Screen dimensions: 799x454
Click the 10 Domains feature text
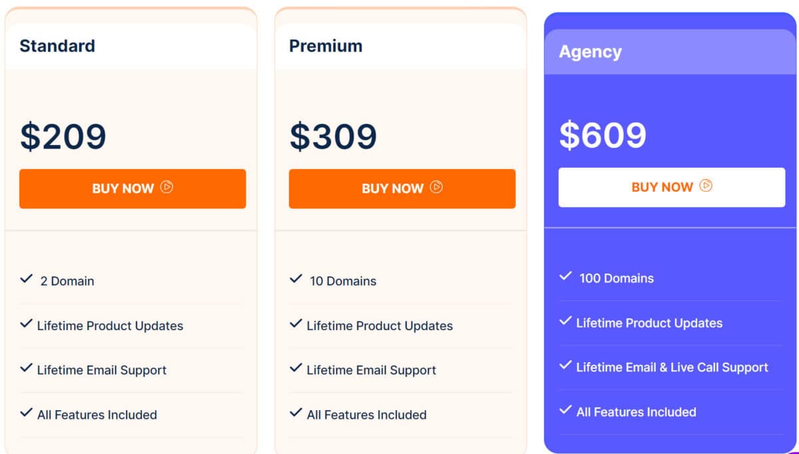click(343, 281)
